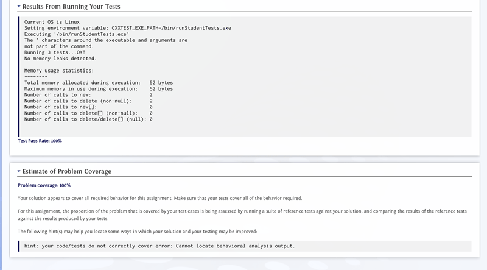Click the 'Your solution appears to cover' paragraph
Image resolution: width=487 pixels, height=270 pixels.
click(160, 199)
